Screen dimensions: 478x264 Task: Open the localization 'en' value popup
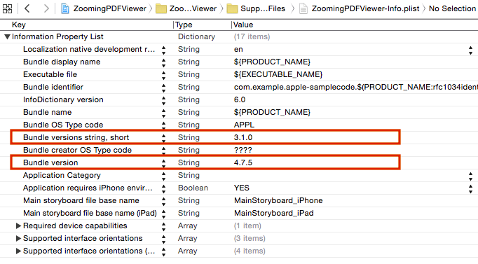471,50
